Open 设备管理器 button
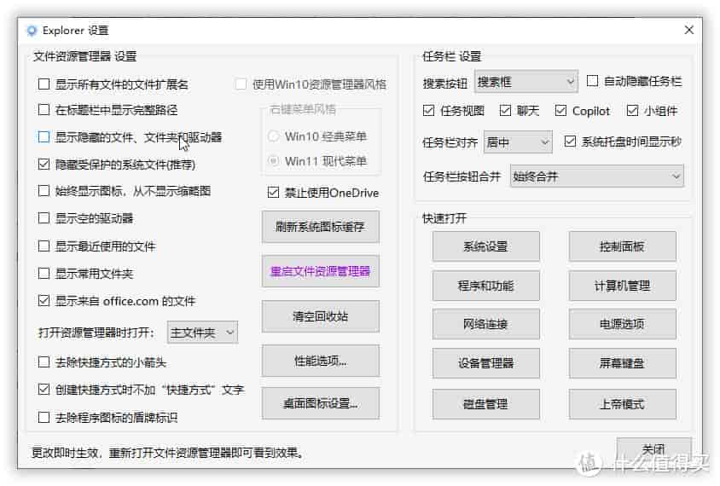 (x=485, y=363)
